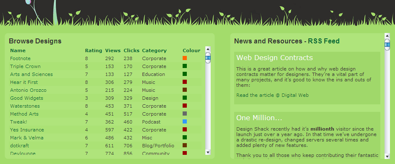The height and width of the screenshot is (164, 395).
Task: Click the Design category for Good Widgets
Action: pyautogui.click(x=150, y=98)
